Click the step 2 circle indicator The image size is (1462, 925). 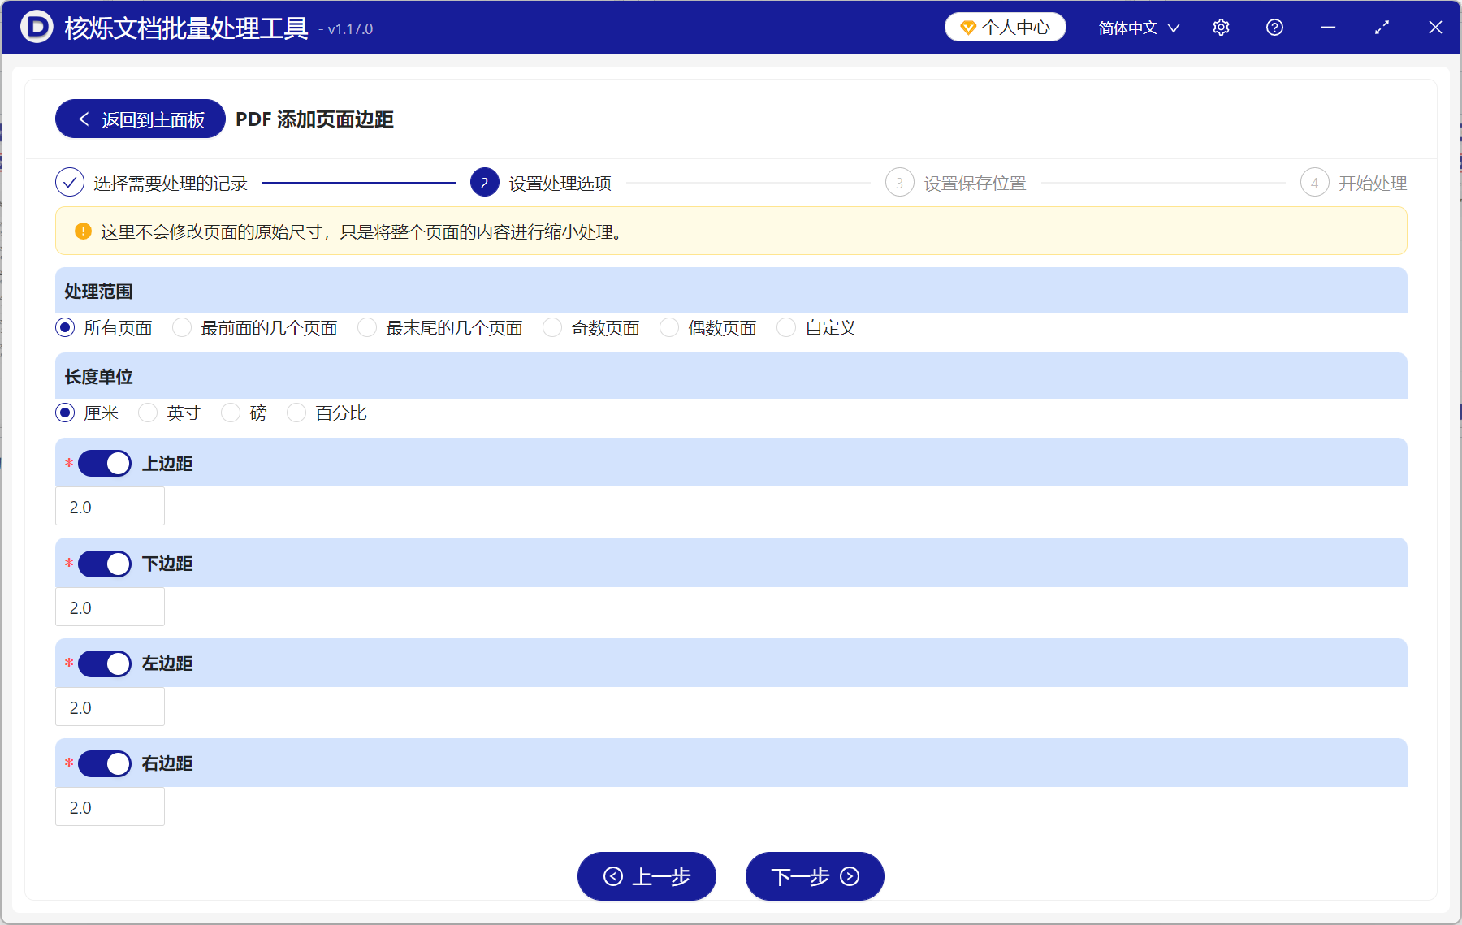(x=484, y=183)
